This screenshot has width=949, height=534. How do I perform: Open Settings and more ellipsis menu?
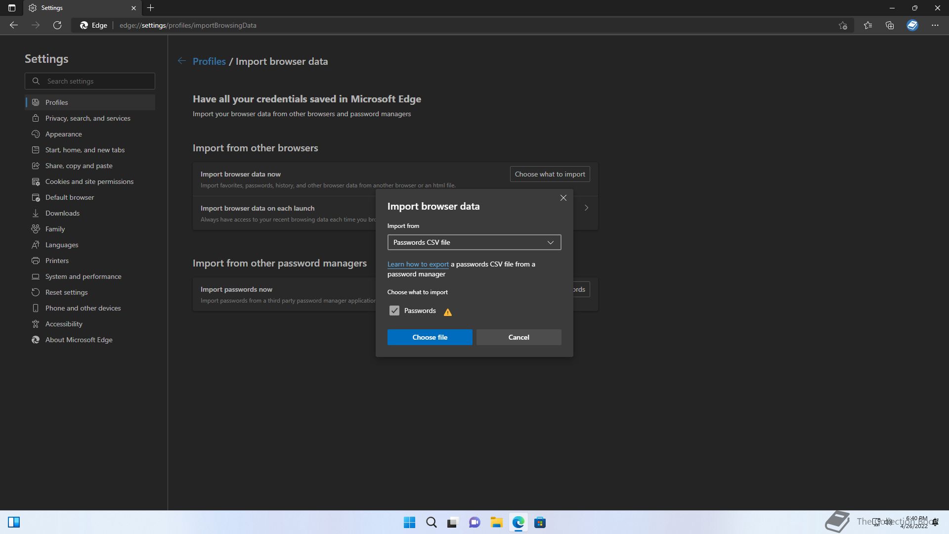(935, 25)
